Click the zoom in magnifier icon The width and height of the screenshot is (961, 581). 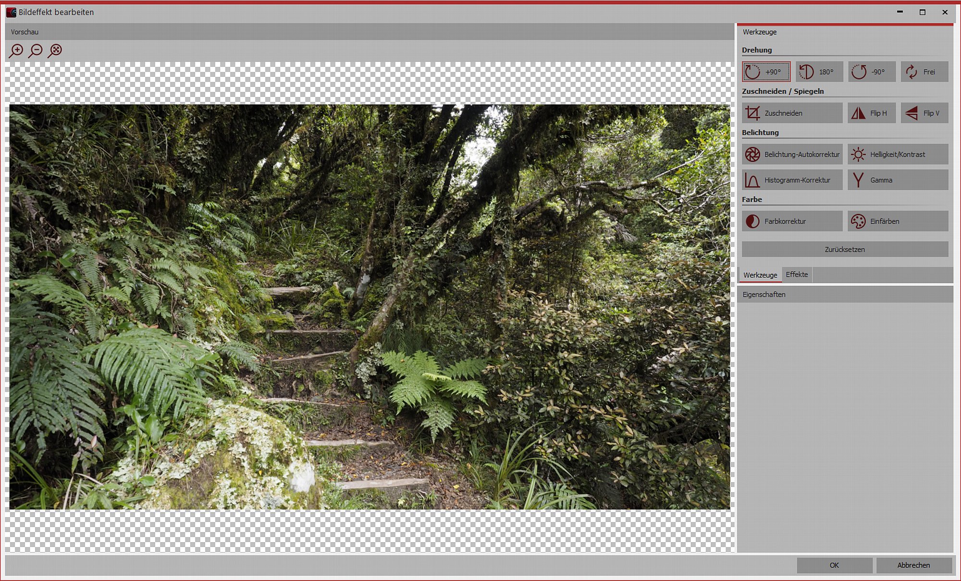pyautogui.click(x=16, y=50)
